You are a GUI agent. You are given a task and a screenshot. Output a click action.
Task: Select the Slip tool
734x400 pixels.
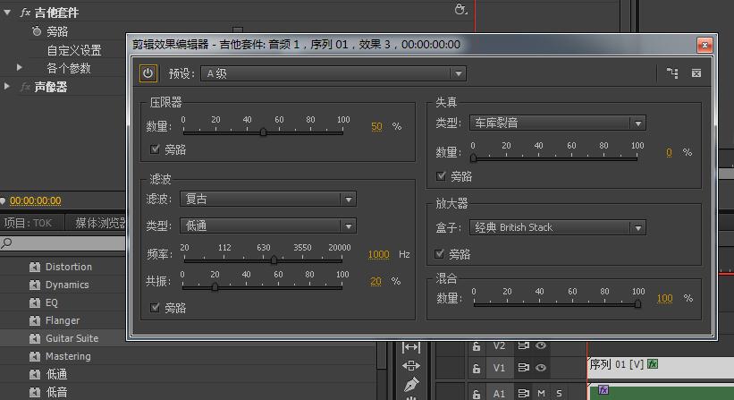(410, 347)
